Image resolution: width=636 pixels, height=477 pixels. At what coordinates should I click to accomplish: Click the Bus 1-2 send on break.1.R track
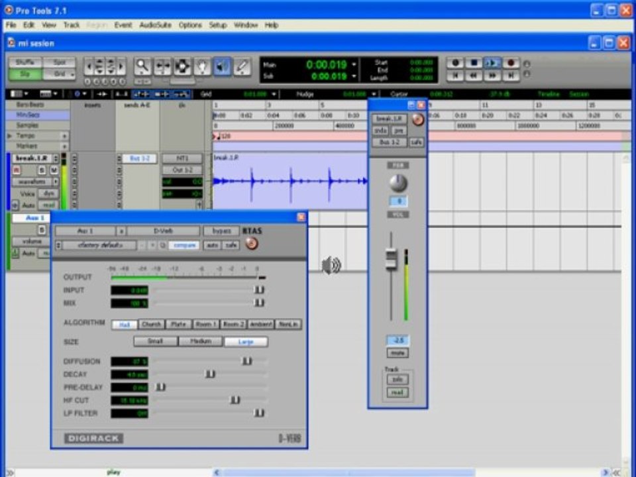pos(140,158)
